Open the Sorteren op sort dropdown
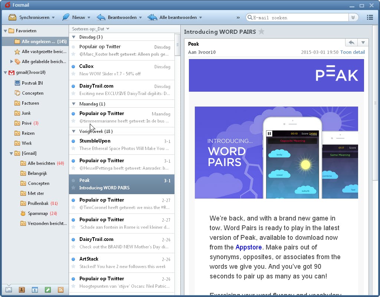Viewport: 380px width, 297px height. coord(91,29)
